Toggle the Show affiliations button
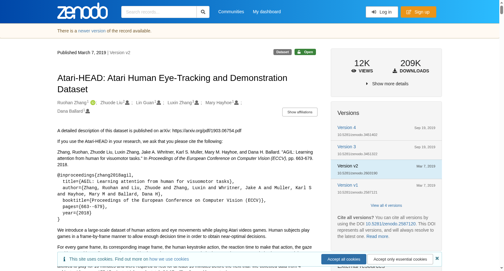The height and width of the screenshot is (271, 504). click(300, 112)
